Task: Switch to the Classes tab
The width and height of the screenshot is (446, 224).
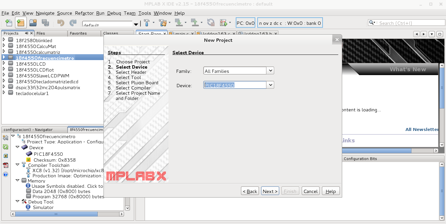Action: pos(118,33)
